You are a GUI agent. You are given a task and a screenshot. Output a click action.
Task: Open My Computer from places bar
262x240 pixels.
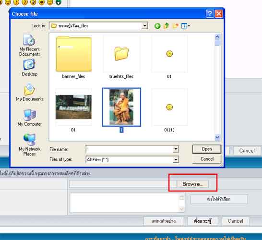click(x=30, y=118)
